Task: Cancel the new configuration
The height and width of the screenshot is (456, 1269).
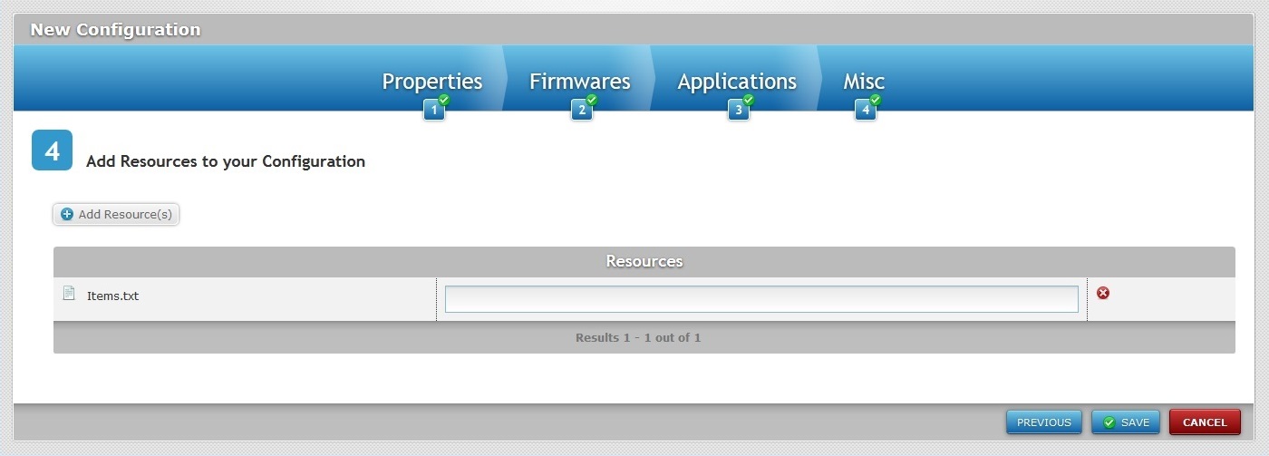Action: pos(1205,422)
